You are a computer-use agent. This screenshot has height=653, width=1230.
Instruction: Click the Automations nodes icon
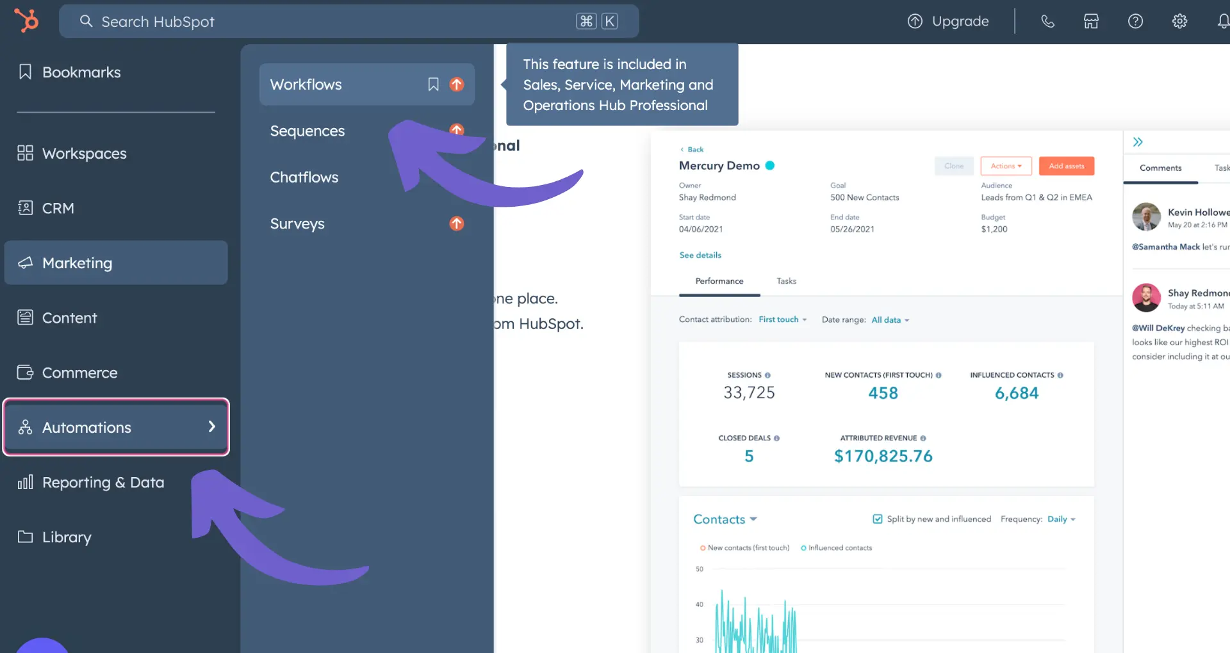click(x=25, y=427)
